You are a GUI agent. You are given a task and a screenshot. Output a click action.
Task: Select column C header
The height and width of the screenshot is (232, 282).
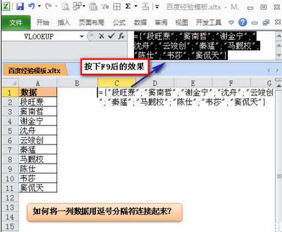coord(117,83)
